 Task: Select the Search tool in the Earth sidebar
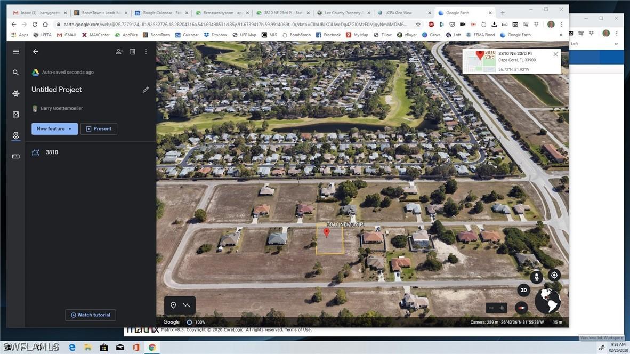15,72
